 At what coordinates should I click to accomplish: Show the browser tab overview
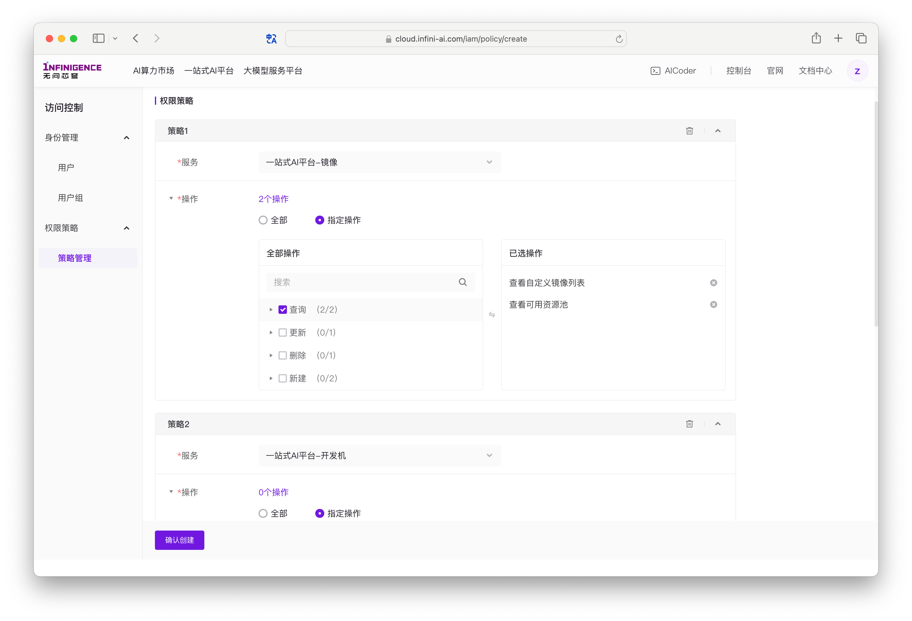pos(861,38)
